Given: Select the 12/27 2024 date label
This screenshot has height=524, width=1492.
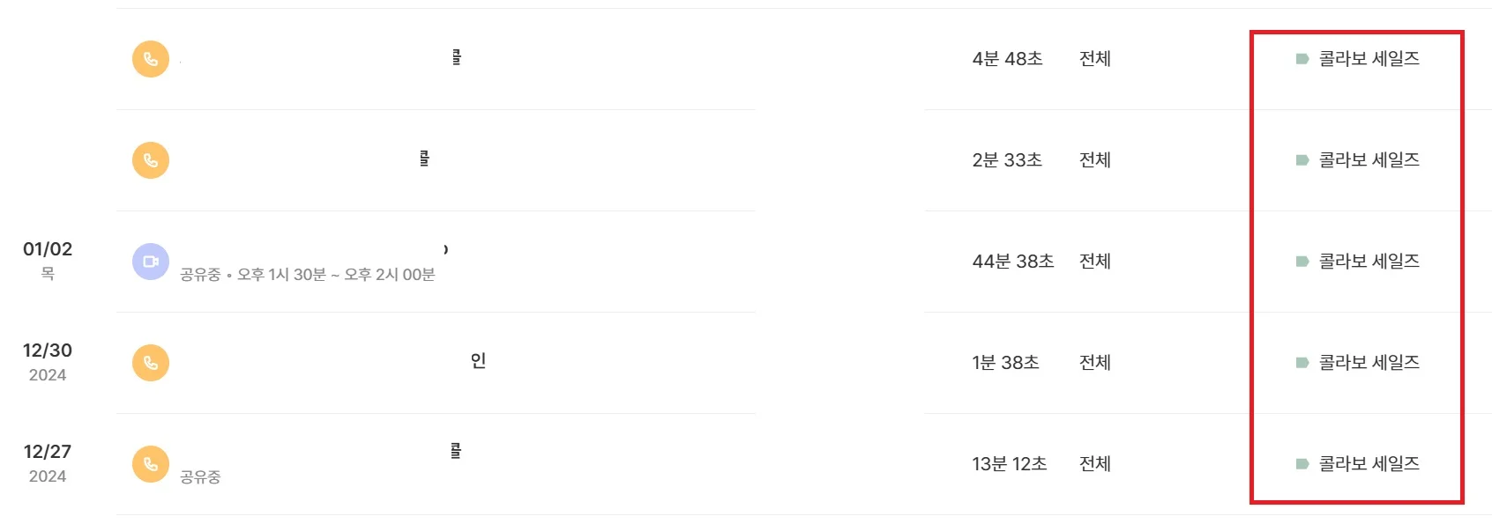Looking at the screenshot, I should (48, 462).
